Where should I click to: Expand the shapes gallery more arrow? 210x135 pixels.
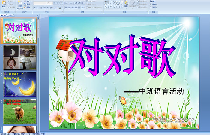pyautogui.click(x=122, y=7)
